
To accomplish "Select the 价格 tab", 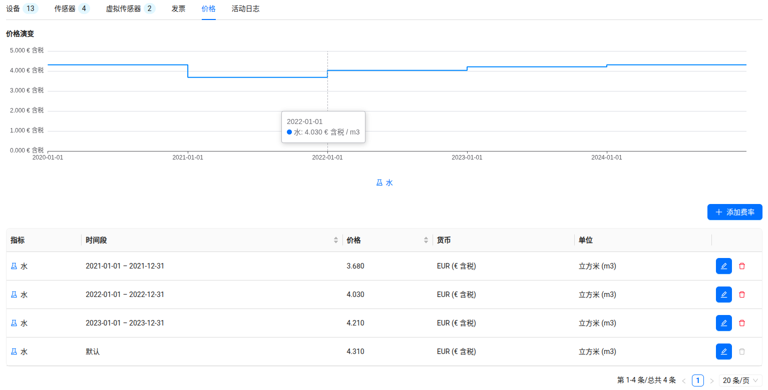I will [209, 8].
